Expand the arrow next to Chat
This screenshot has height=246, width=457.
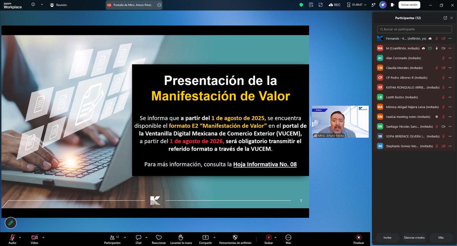pos(146,237)
